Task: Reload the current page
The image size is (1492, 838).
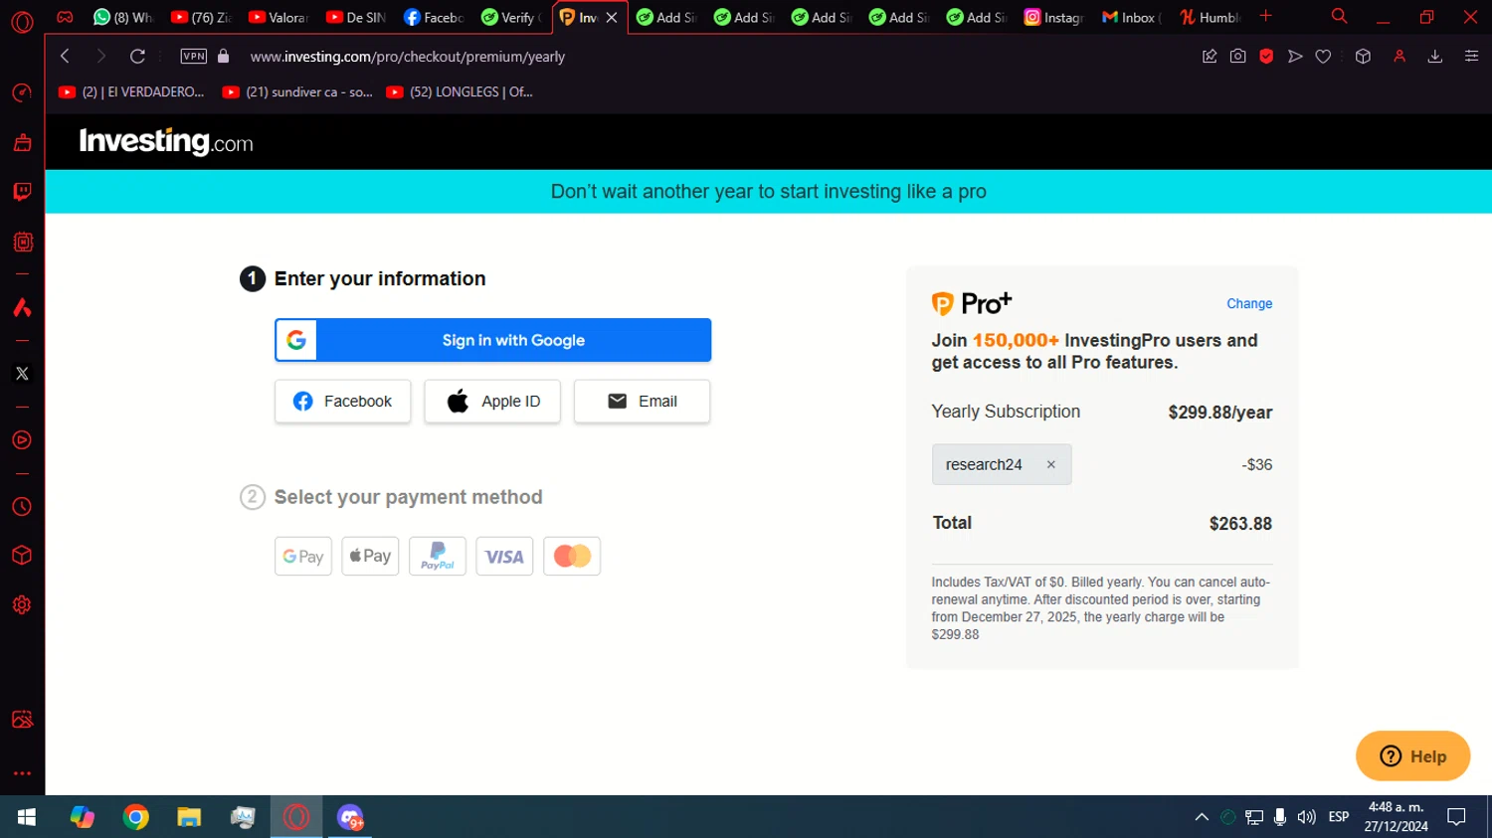Action: [x=137, y=57]
